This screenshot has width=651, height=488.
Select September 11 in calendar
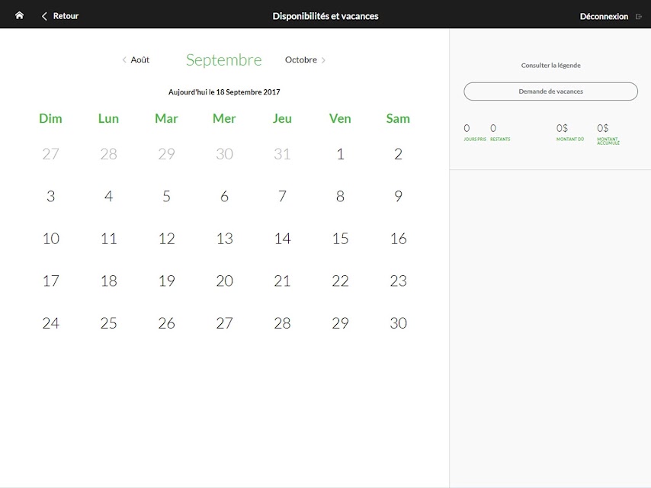point(108,239)
